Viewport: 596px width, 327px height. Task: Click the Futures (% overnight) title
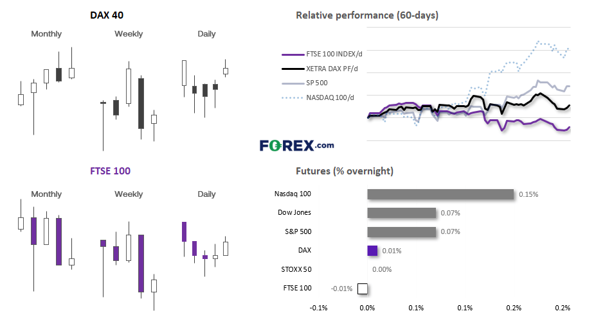(345, 171)
